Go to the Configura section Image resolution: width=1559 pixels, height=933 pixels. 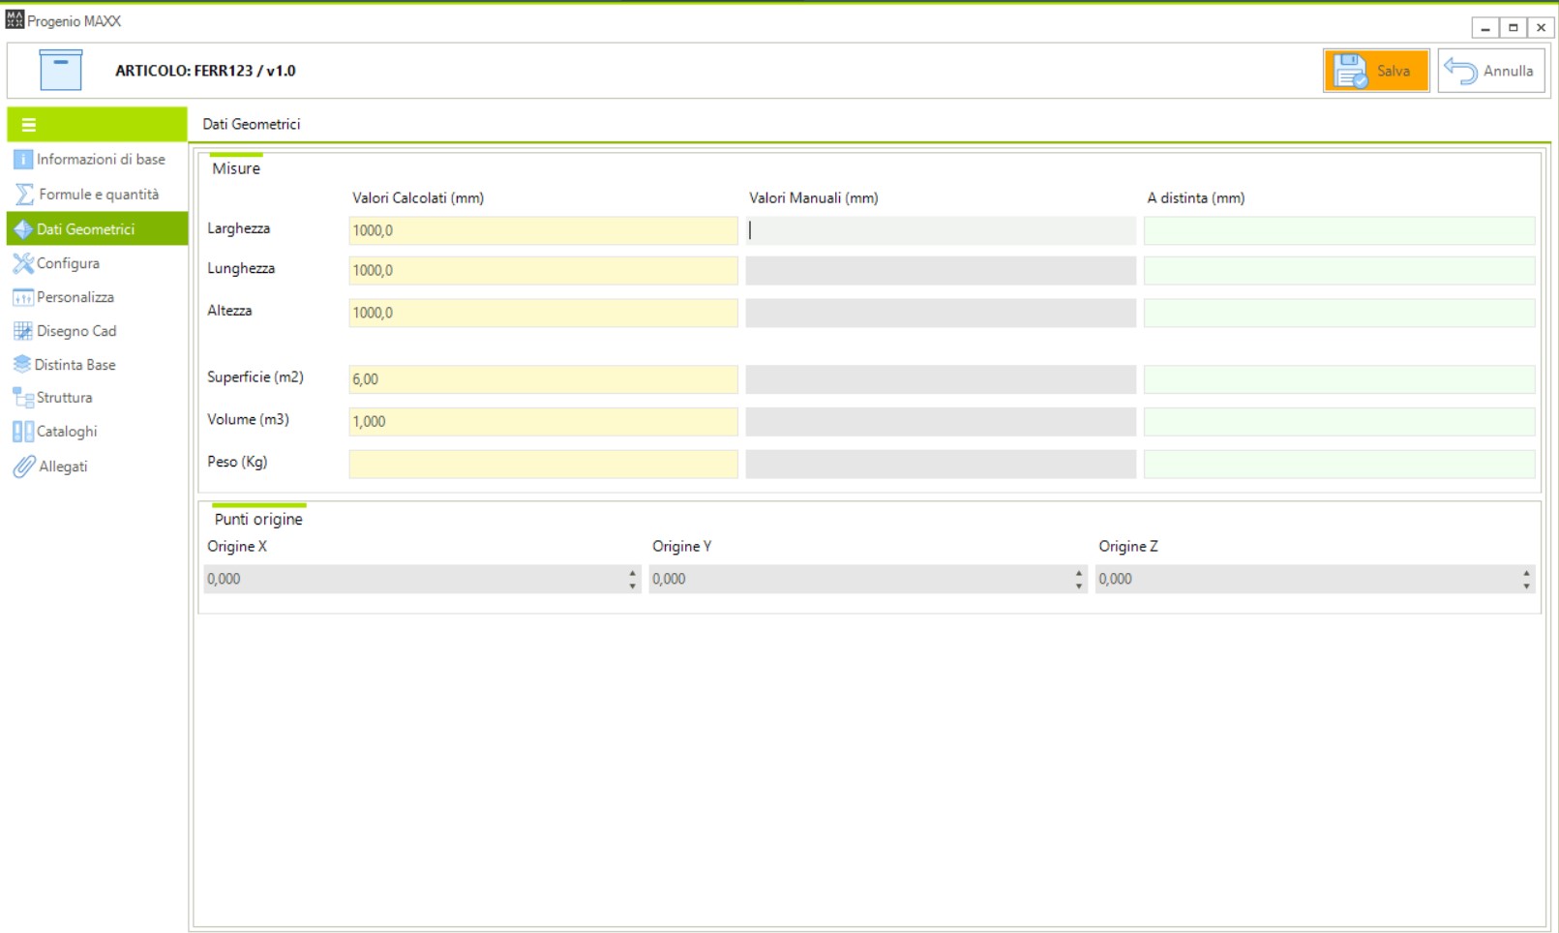coord(98,263)
